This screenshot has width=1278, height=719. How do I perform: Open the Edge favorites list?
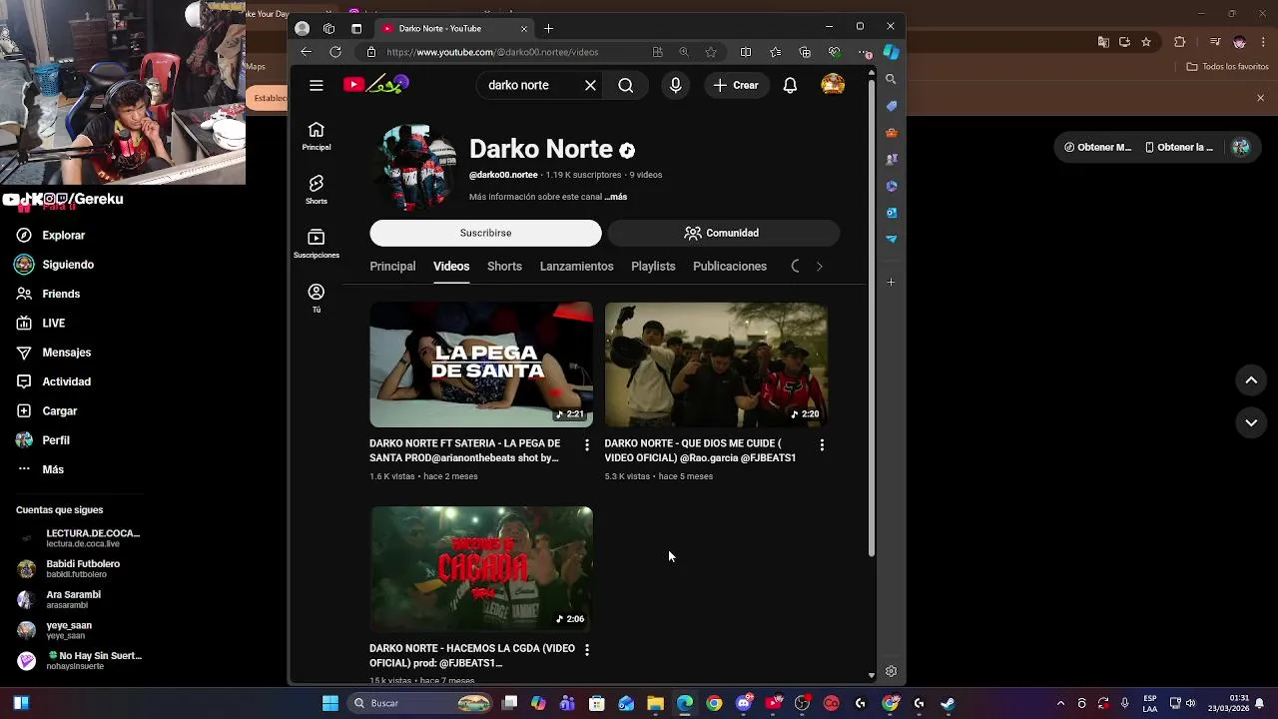click(x=776, y=52)
